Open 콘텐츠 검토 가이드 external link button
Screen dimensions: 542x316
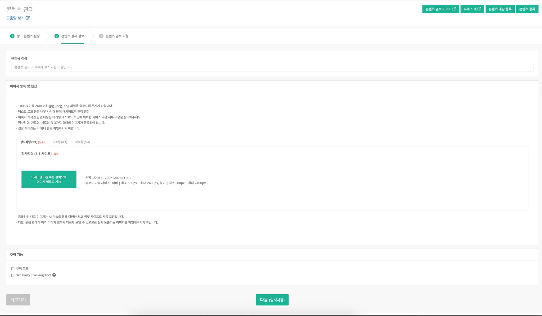point(440,9)
